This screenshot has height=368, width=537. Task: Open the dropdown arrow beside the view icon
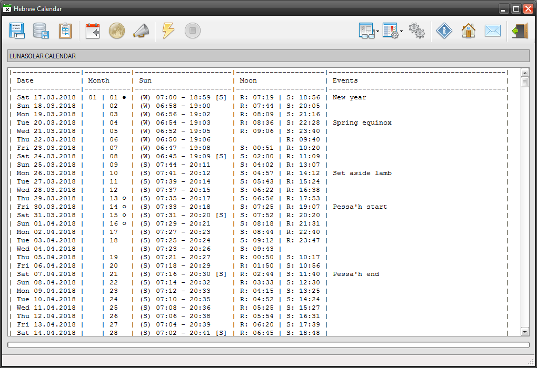378,31
